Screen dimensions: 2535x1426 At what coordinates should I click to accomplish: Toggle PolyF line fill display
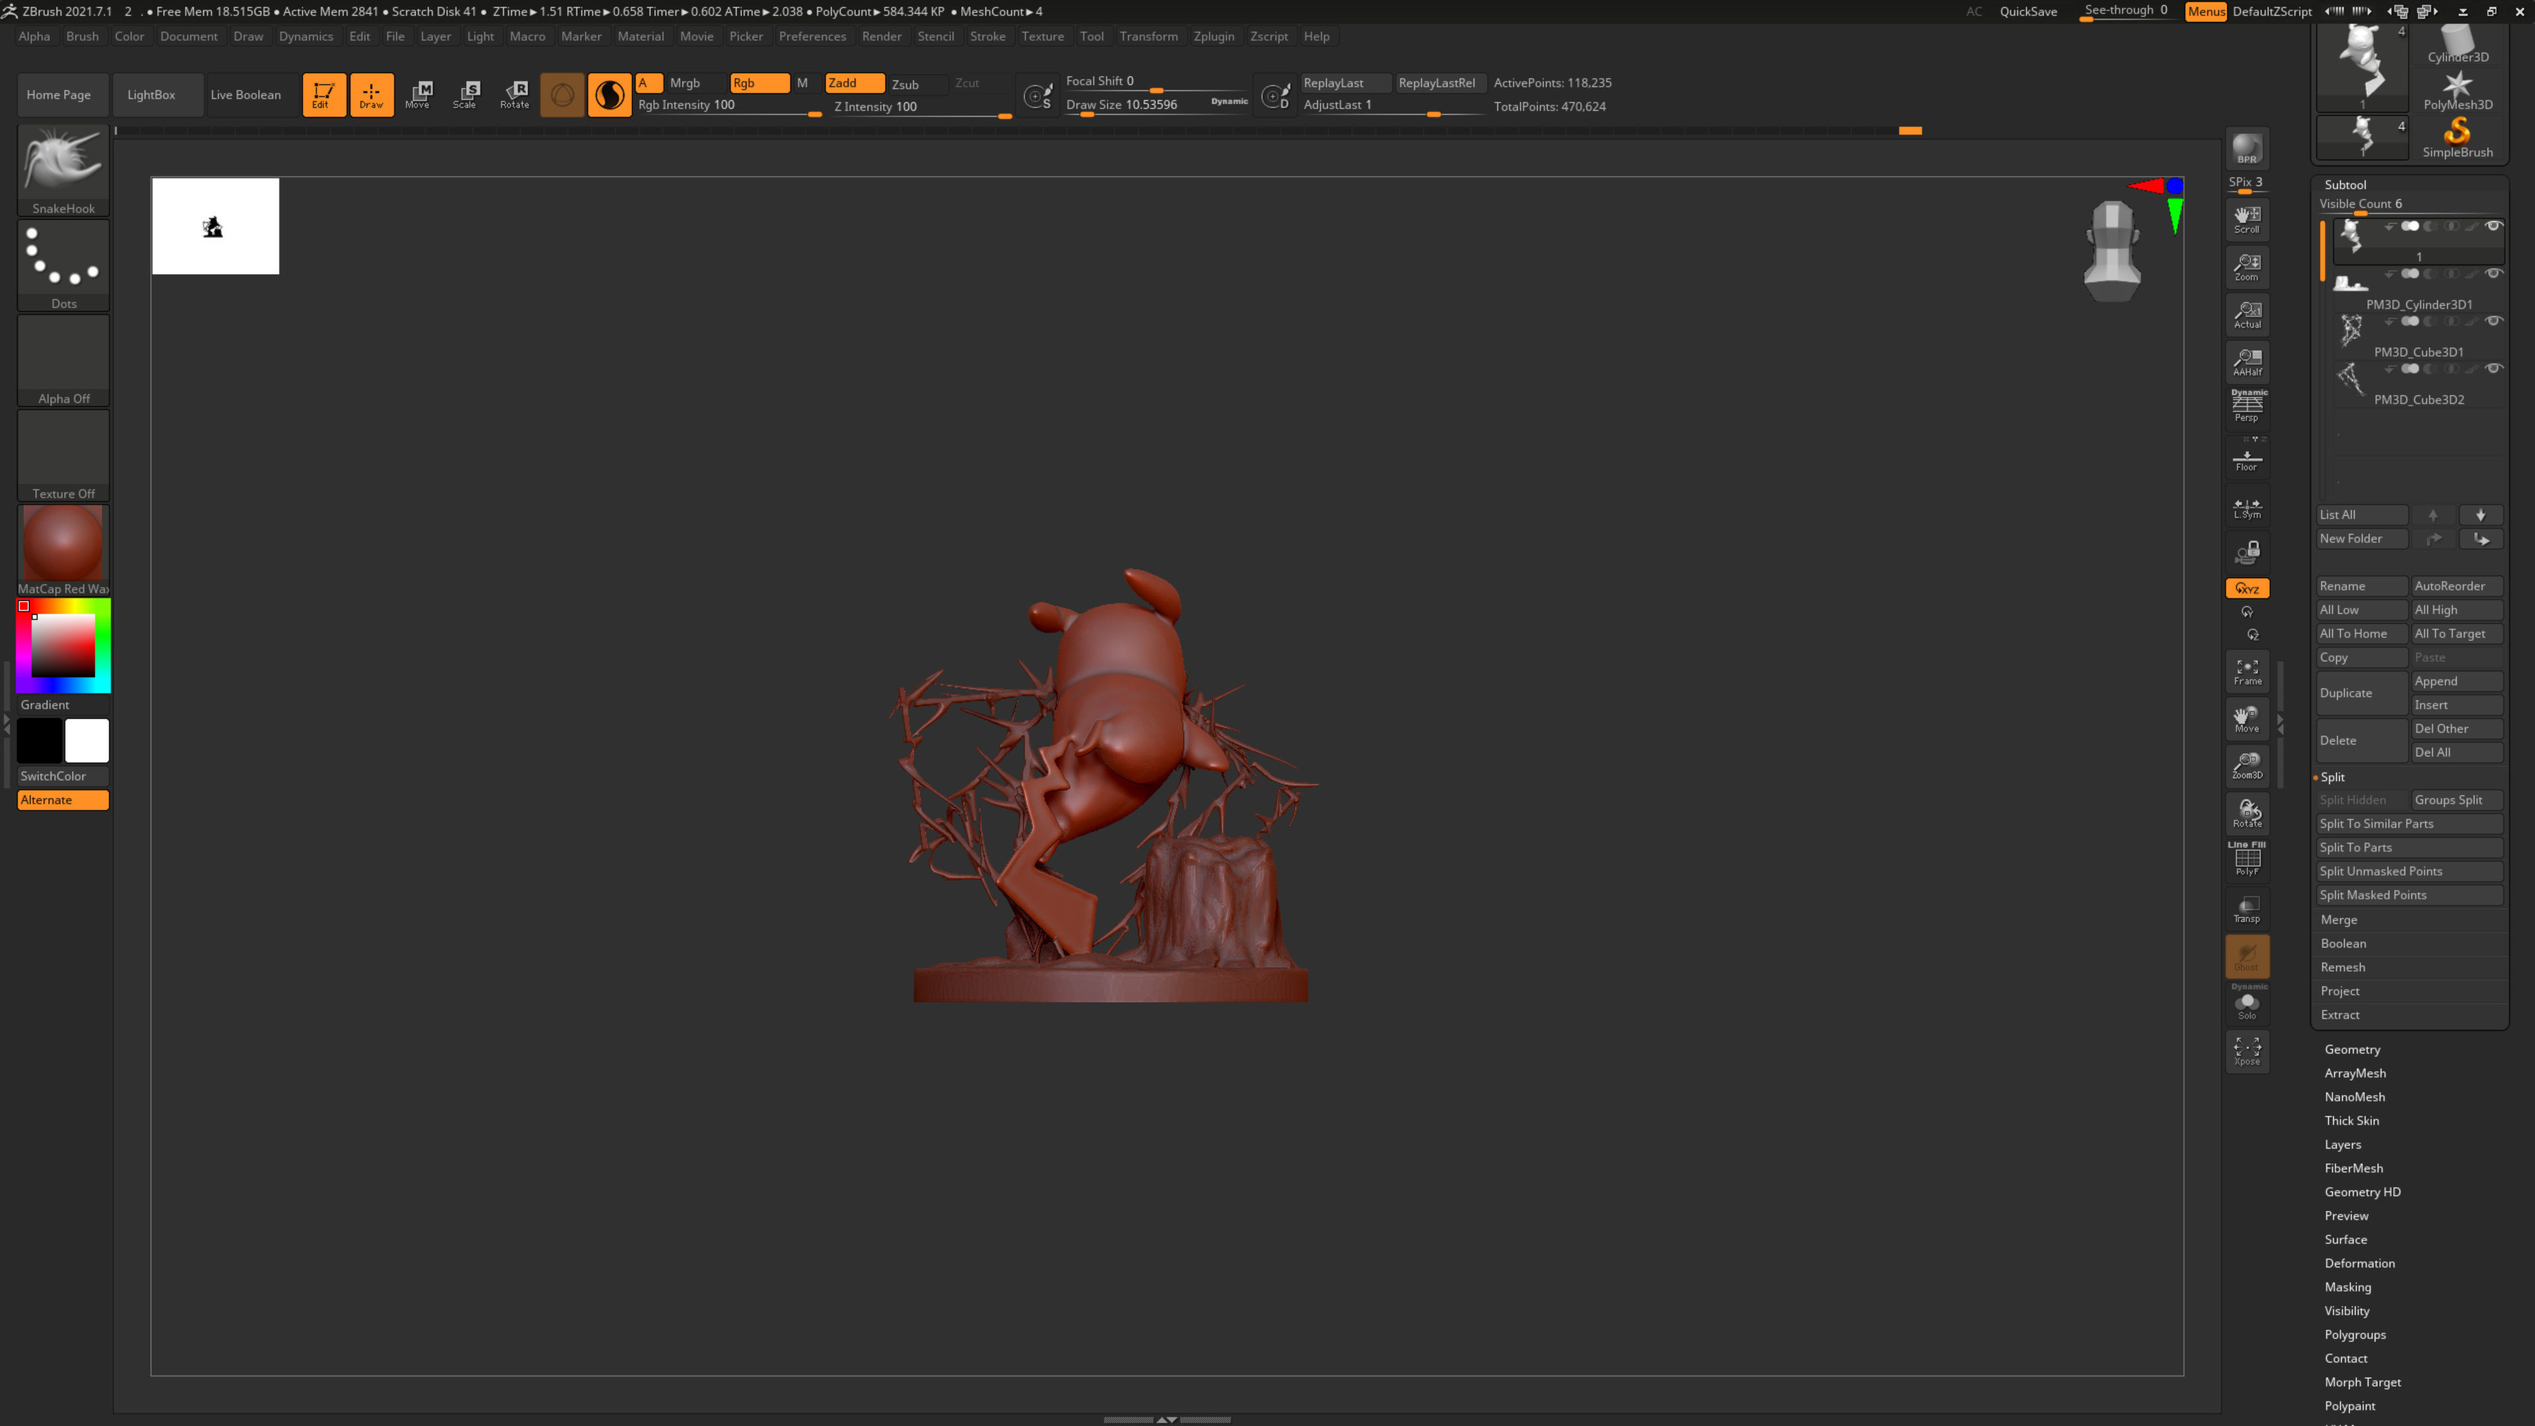pyautogui.click(x=2247, y=858)
